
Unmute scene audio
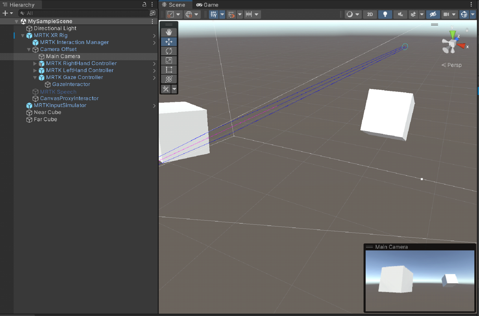pyautogui.click(x=400, y=14)
